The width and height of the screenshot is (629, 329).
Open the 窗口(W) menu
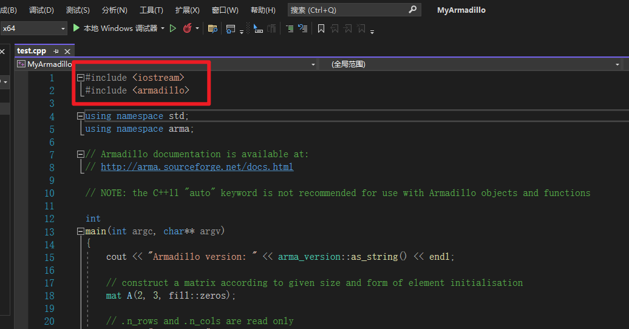(225, 10)
